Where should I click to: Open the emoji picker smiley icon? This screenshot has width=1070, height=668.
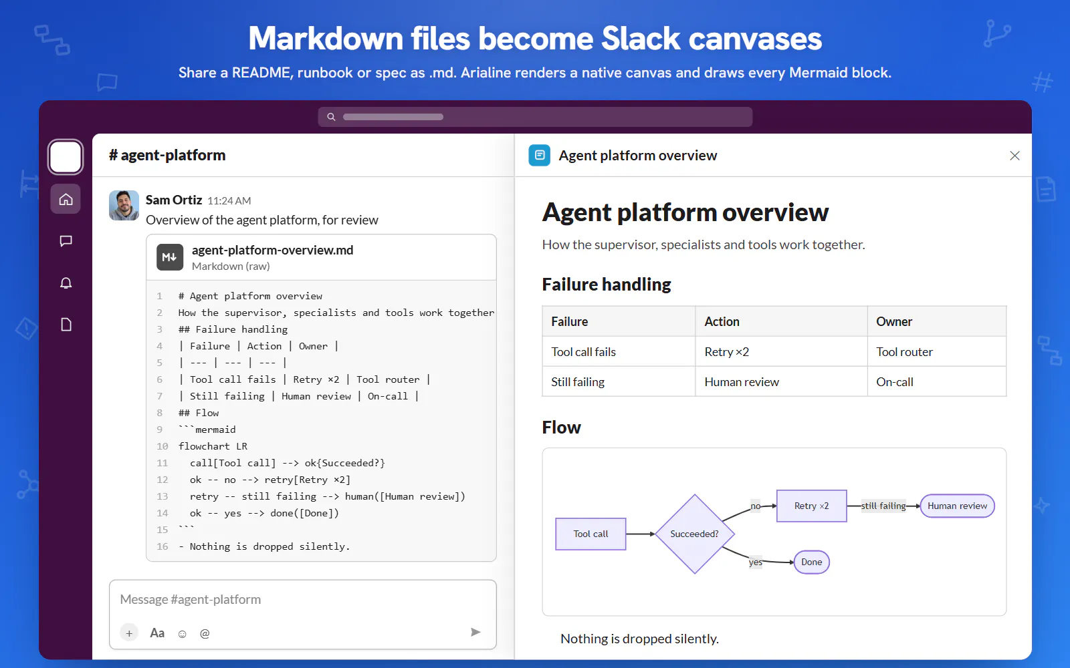click(x=182, y=633)
